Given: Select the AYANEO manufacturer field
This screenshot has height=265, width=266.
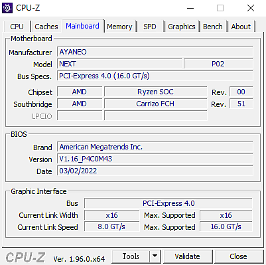Looking at the screenshot, I should point(155,52).
